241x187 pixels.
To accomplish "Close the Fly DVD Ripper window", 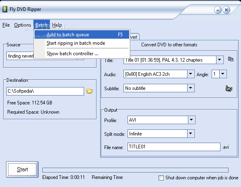I will [x=226, y=10].
